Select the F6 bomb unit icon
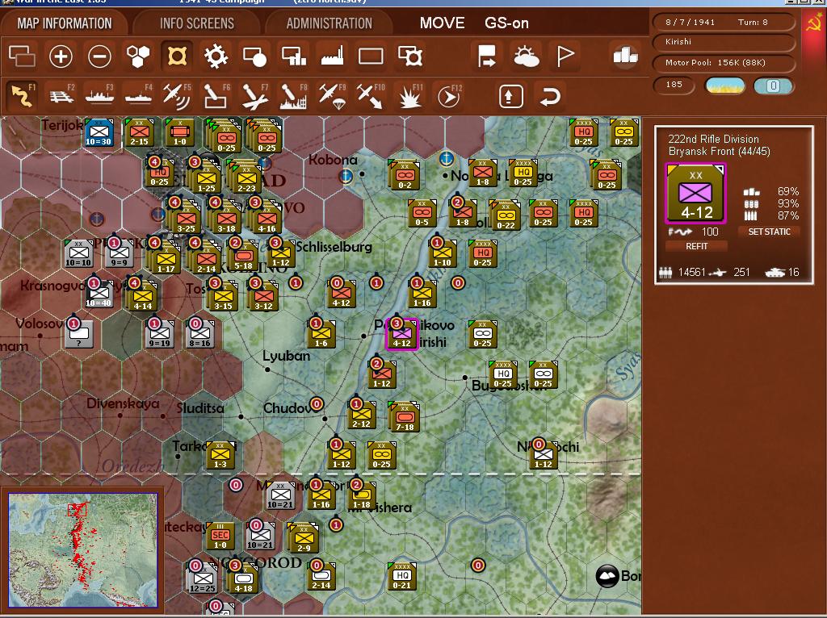This screenshot has height=618, width=827. tap(216, 97)
